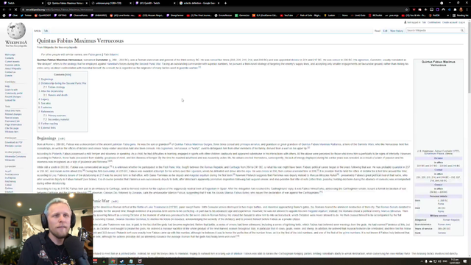Switch to the Talk tab

46,31
